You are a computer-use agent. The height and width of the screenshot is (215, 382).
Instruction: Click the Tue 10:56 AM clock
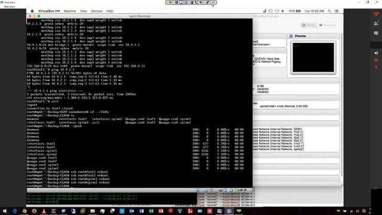314,11
